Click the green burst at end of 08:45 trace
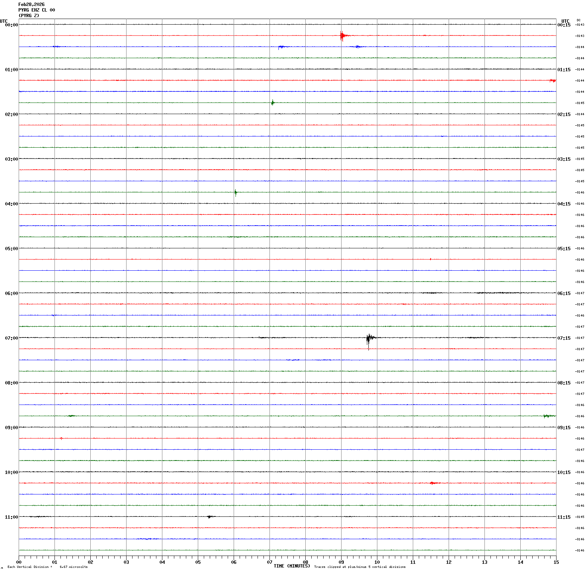Image resolution: width=586 pixels, height=572 pixels. pos(549,416)
